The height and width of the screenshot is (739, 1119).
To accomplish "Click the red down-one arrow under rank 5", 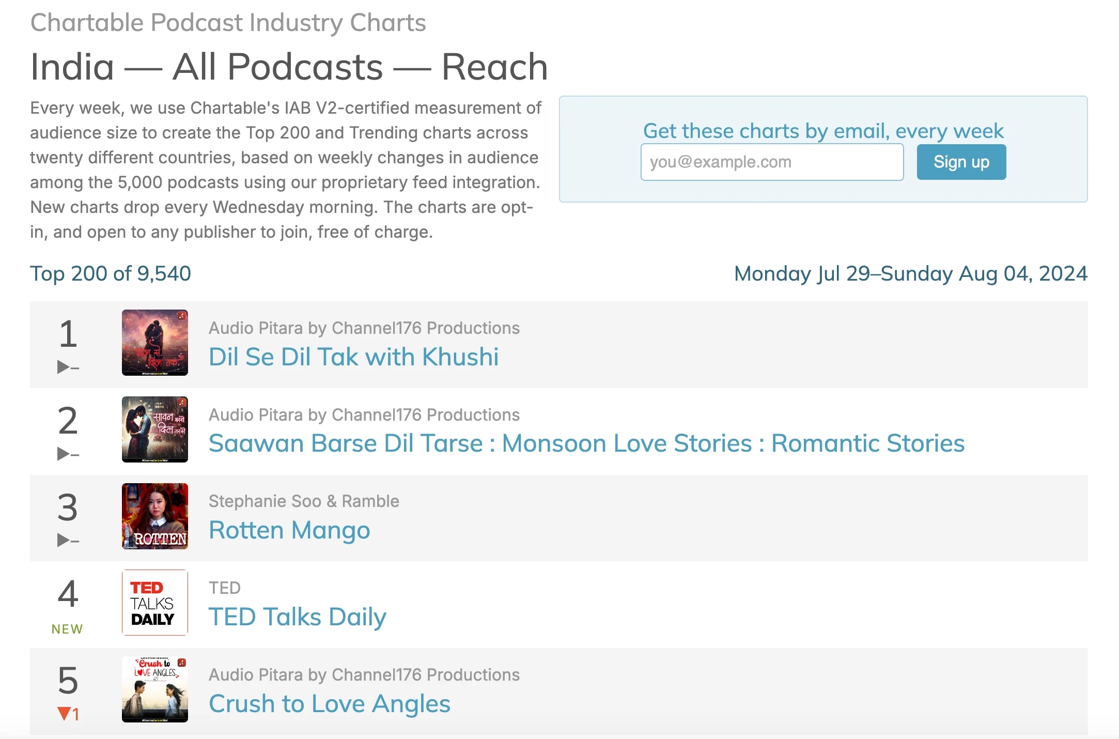I will click(x=68, y=714).
